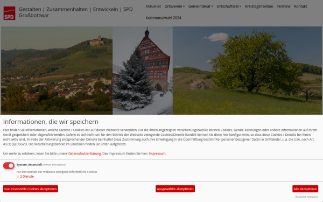The height and width of the screenshot is (202, 323).
Task: Click Nur essenzielle Cookies akzeptieren button
Action: pyautogui.click(x=31, y=189)
